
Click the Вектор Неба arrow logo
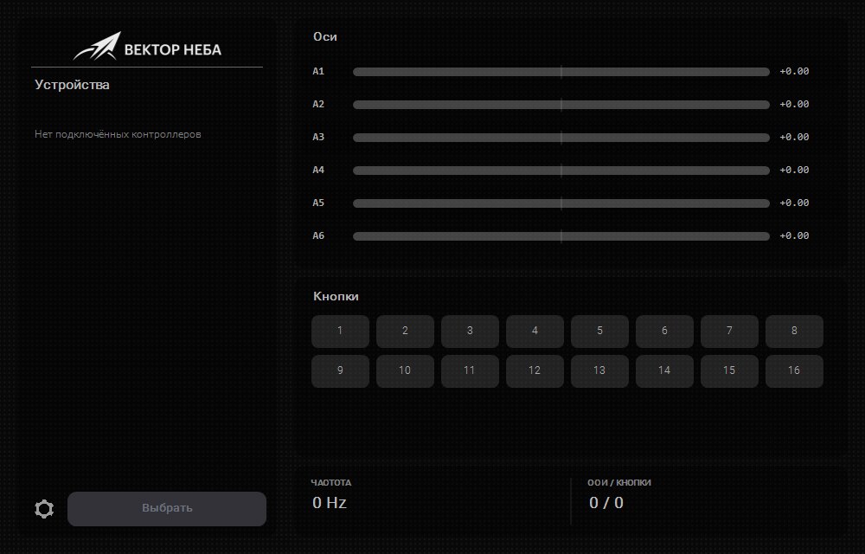pos(97,47)
